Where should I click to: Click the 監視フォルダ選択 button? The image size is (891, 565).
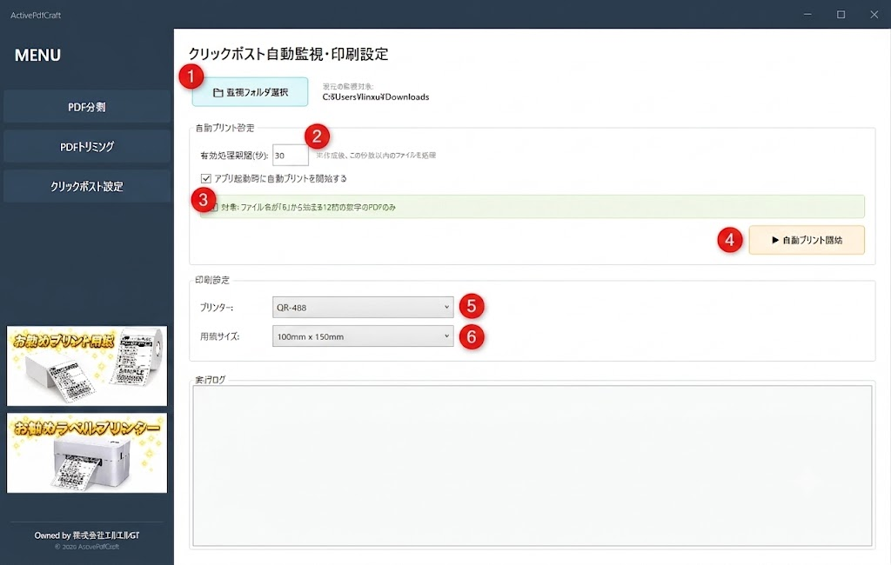pyautogui.click(x=250, y=92)
